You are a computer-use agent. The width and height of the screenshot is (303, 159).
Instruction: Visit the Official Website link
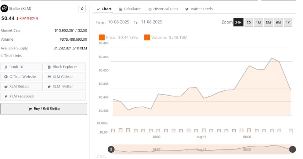[x=22, y=77]
